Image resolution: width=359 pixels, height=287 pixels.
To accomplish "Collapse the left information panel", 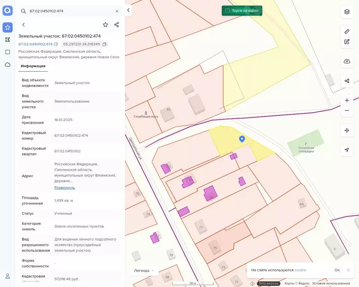I will [x=128, y=10].
